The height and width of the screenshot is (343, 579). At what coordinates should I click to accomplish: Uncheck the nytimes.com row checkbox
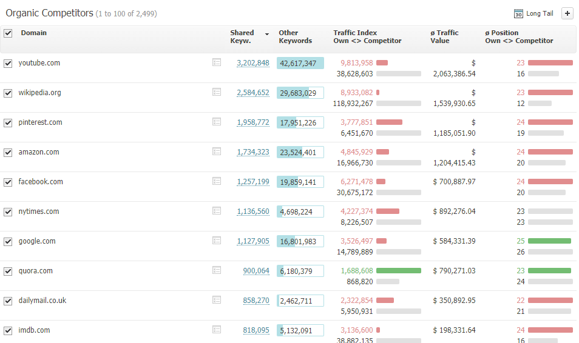(8, 211)
